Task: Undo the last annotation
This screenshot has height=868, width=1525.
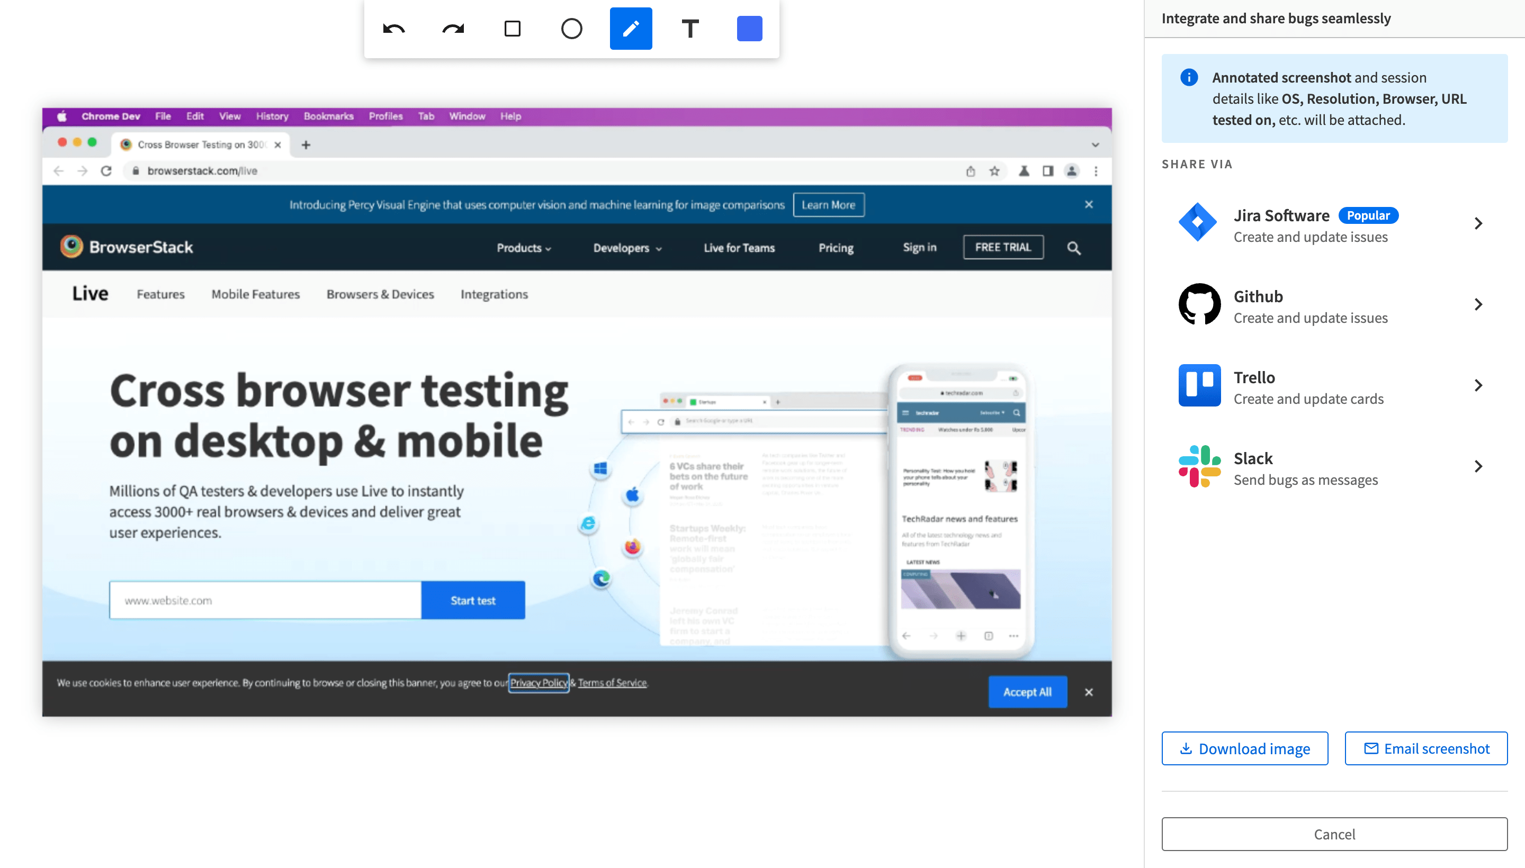Action: coord(393,28)
